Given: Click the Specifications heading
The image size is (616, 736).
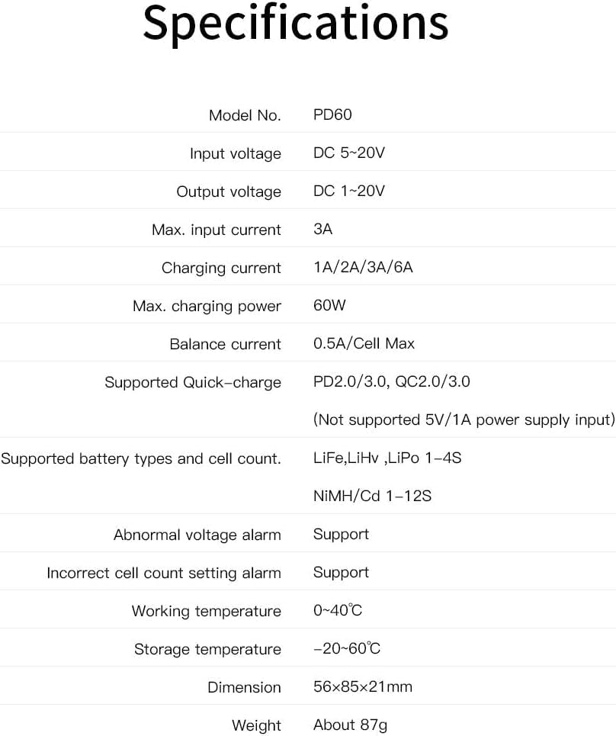Looking at the screenshot, I should point(296,23).
